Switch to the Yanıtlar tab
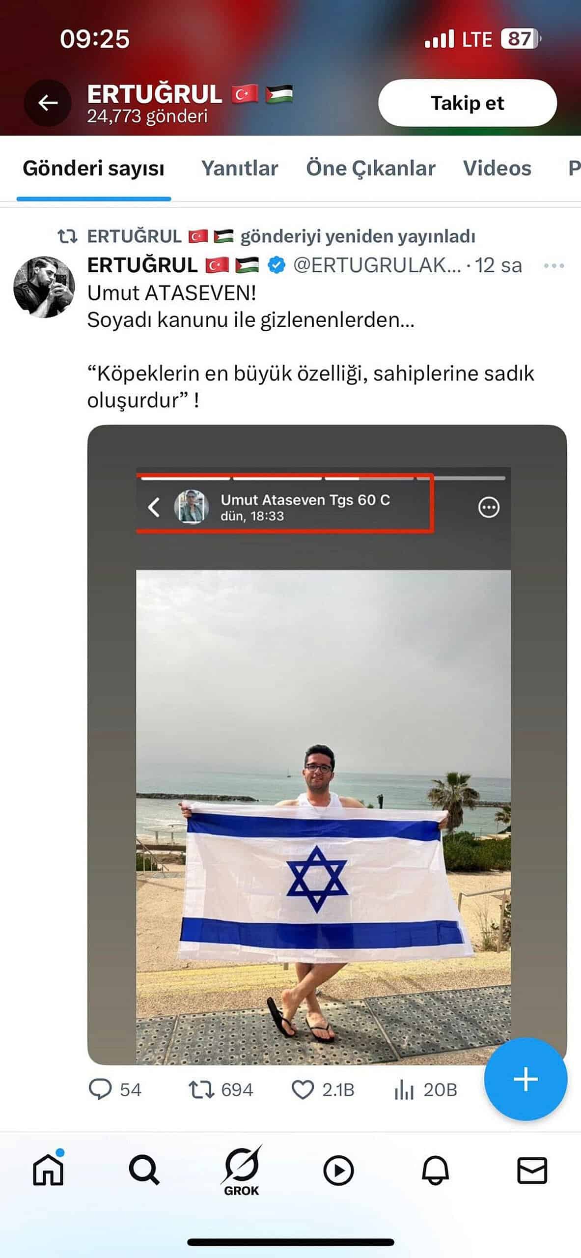 click(240, 168)
